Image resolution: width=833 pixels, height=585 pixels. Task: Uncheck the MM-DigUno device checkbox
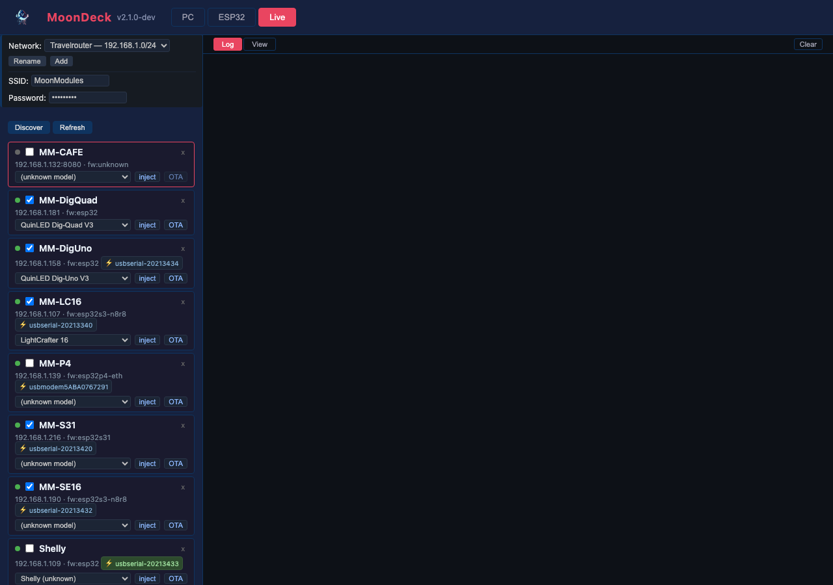pyautogui.click(x=29, y=248)
